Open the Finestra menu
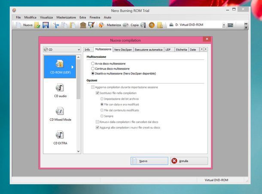 pos(95,17)
